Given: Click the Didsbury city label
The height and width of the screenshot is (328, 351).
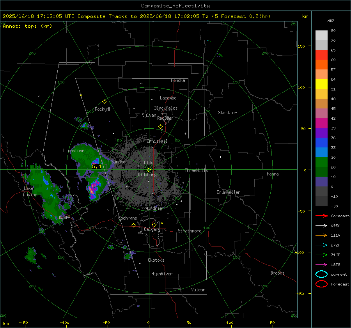Looking at the screenshot, I should (147, 175).
